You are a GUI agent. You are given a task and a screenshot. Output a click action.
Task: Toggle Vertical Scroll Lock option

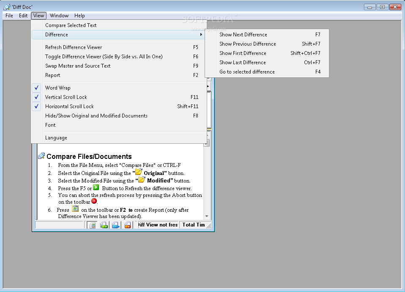[119, 97]
